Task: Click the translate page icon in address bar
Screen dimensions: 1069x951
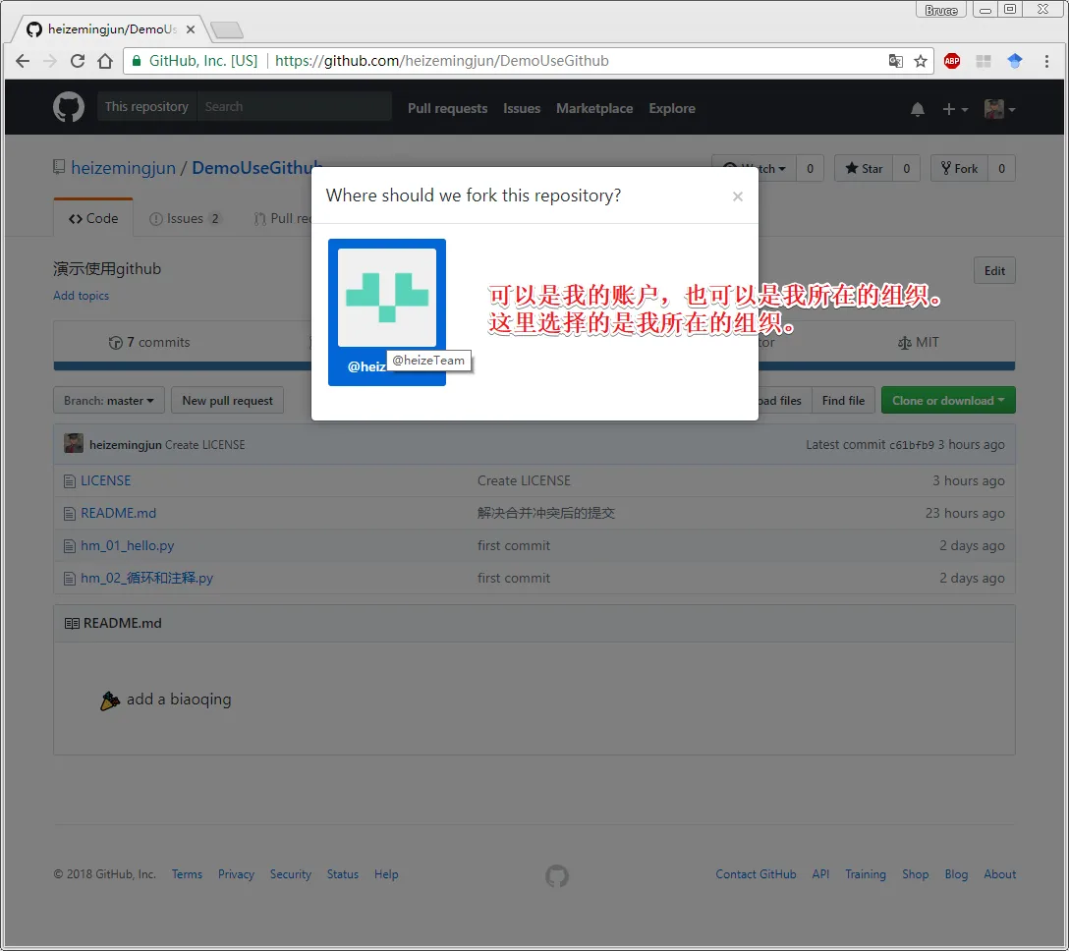Action: pos(896,61)
